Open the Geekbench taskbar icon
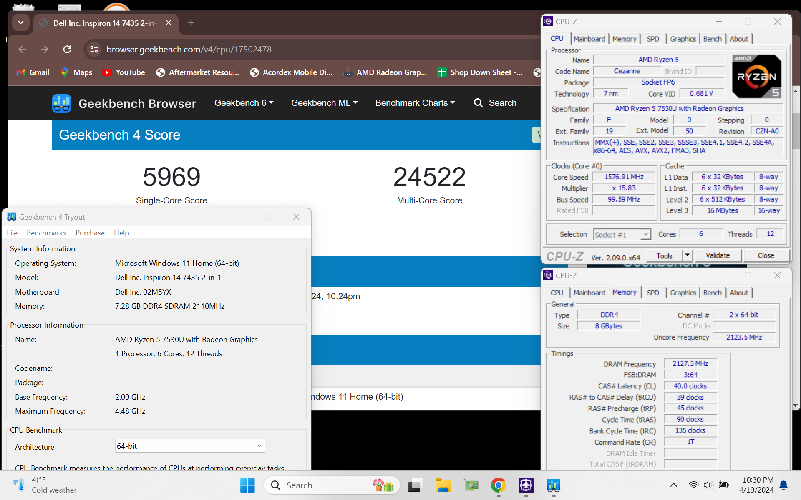The width and height of the screenshot is (801, 500). (554, 485)
